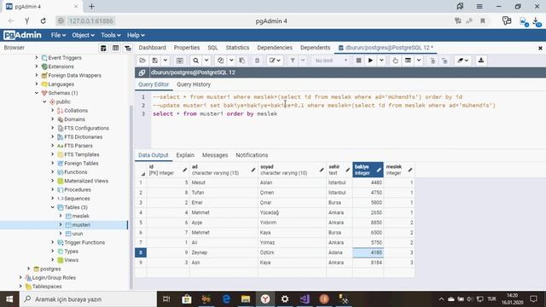Click the Save file icon
Screen dimensions: 546x307
155,61
